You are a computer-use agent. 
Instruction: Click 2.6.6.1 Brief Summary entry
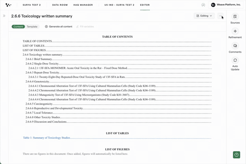pyautogui.click(x=119, y=59)
